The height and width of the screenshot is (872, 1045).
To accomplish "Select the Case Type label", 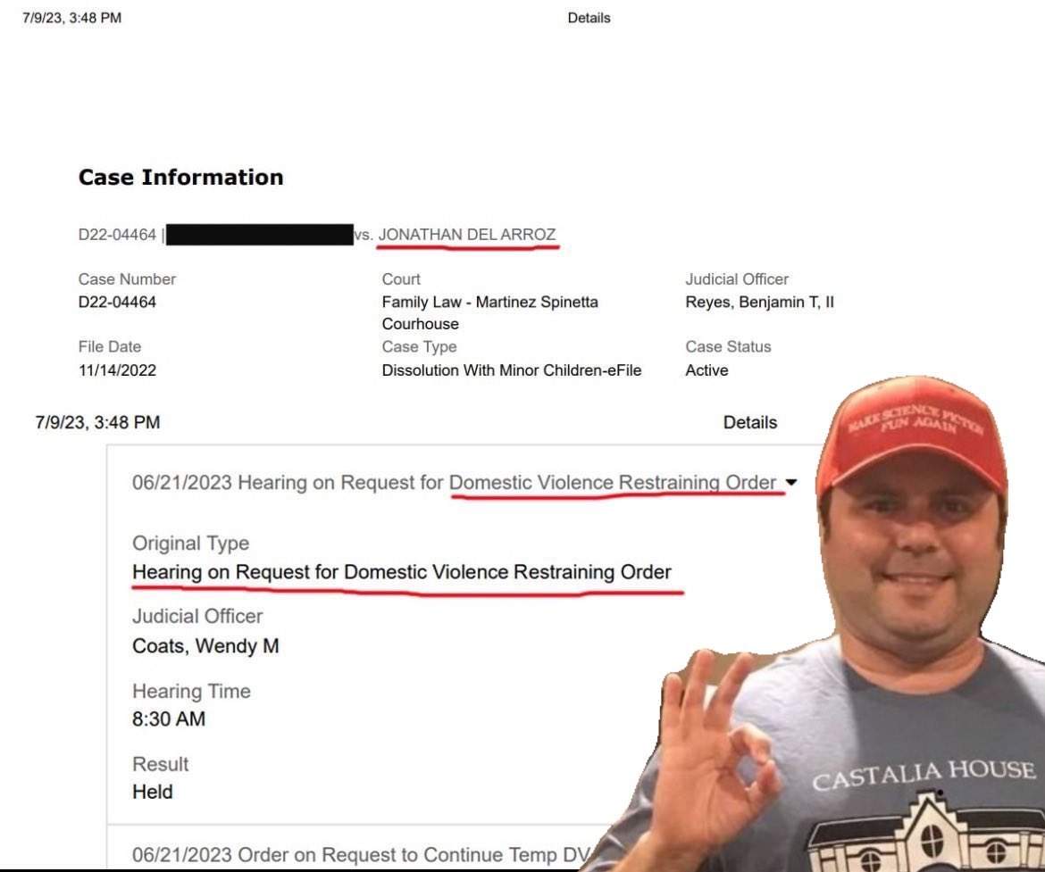I will point(419,346).
